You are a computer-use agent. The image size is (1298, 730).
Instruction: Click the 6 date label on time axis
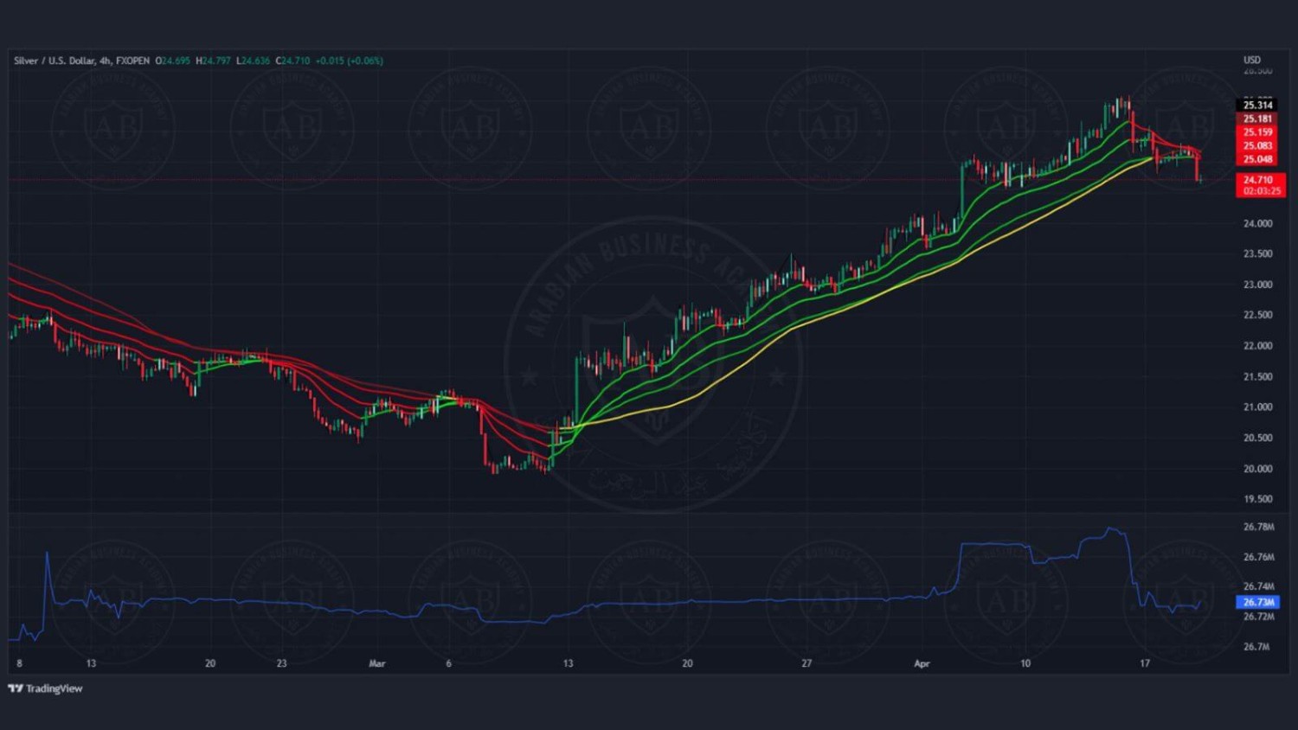click(x=448, y=663)
